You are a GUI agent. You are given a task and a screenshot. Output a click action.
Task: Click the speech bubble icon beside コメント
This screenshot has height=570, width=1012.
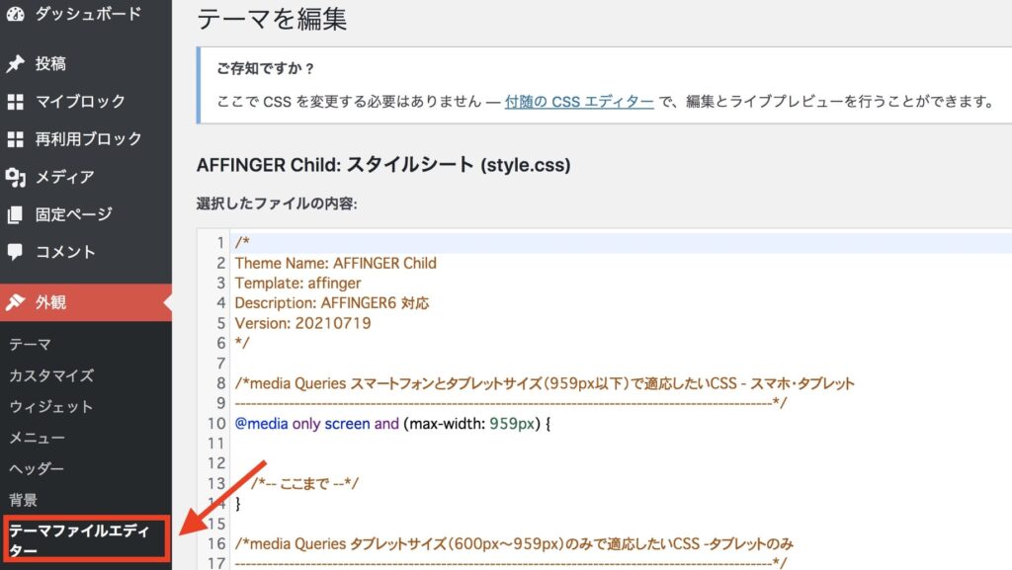coord(16,252)
